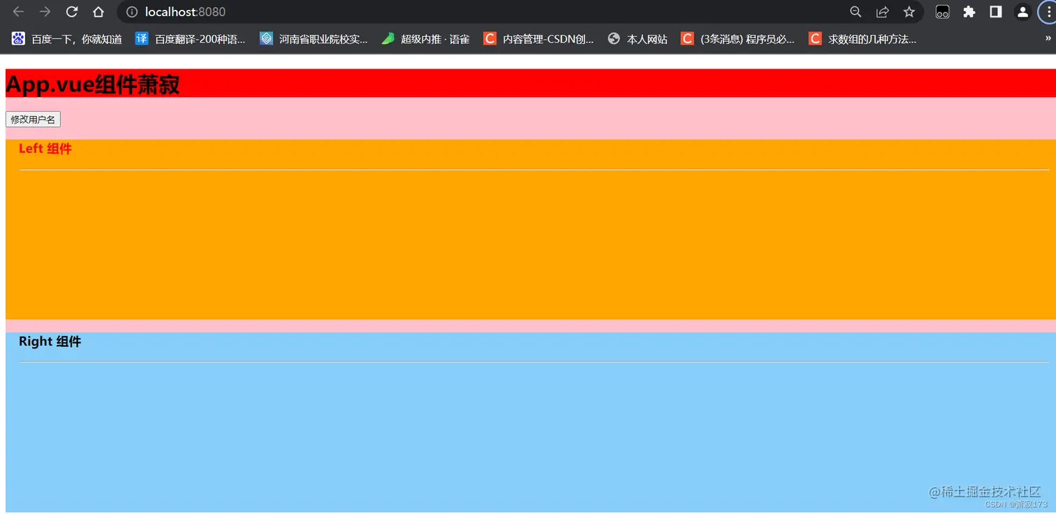Screen dimensions: 1056x514
Task: Share this page using the share icon
Action: (882, 12)
